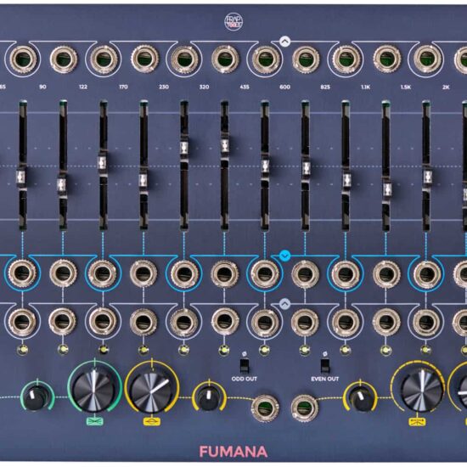The height and width of the screenshot is (467, 467).
Task: Click the small green-ringed knob
Action: click(x=37, y=398)
